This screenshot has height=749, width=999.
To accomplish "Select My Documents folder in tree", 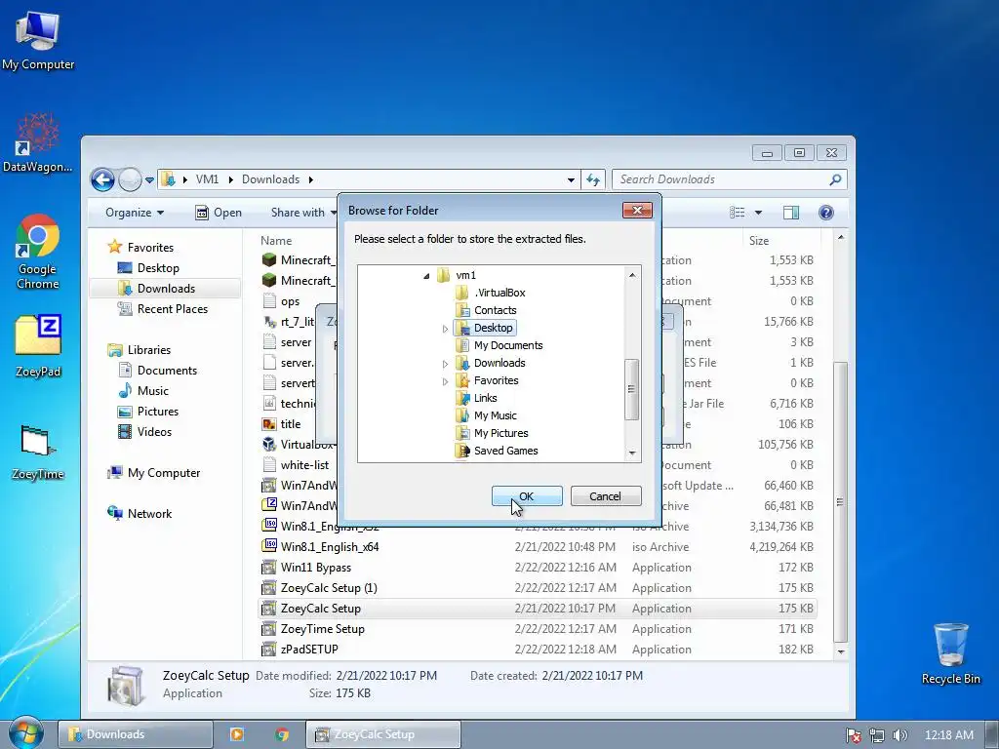I will (x=499, y=345).
